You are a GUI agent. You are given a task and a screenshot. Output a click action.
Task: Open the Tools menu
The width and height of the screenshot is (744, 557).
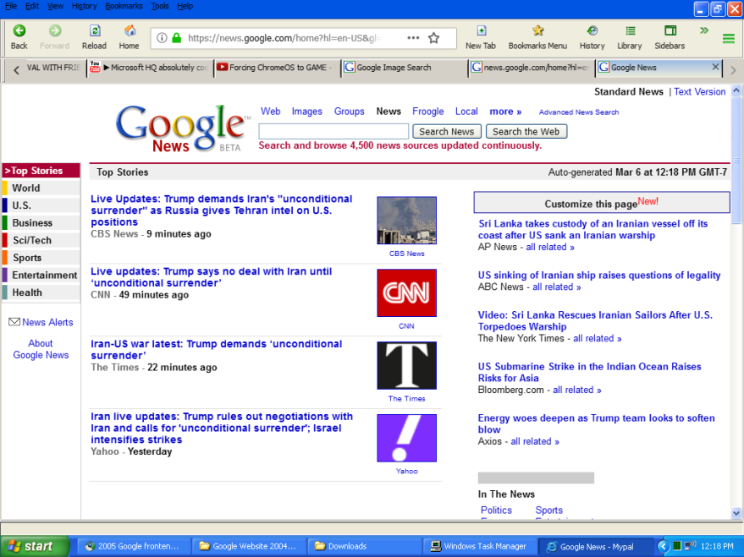point(160,6)
